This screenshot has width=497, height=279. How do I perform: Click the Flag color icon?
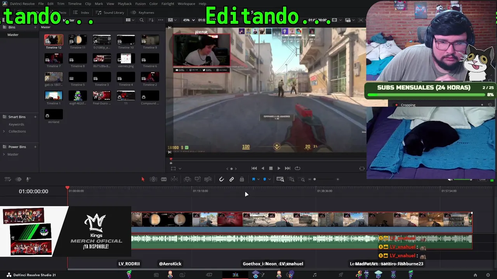254,179
